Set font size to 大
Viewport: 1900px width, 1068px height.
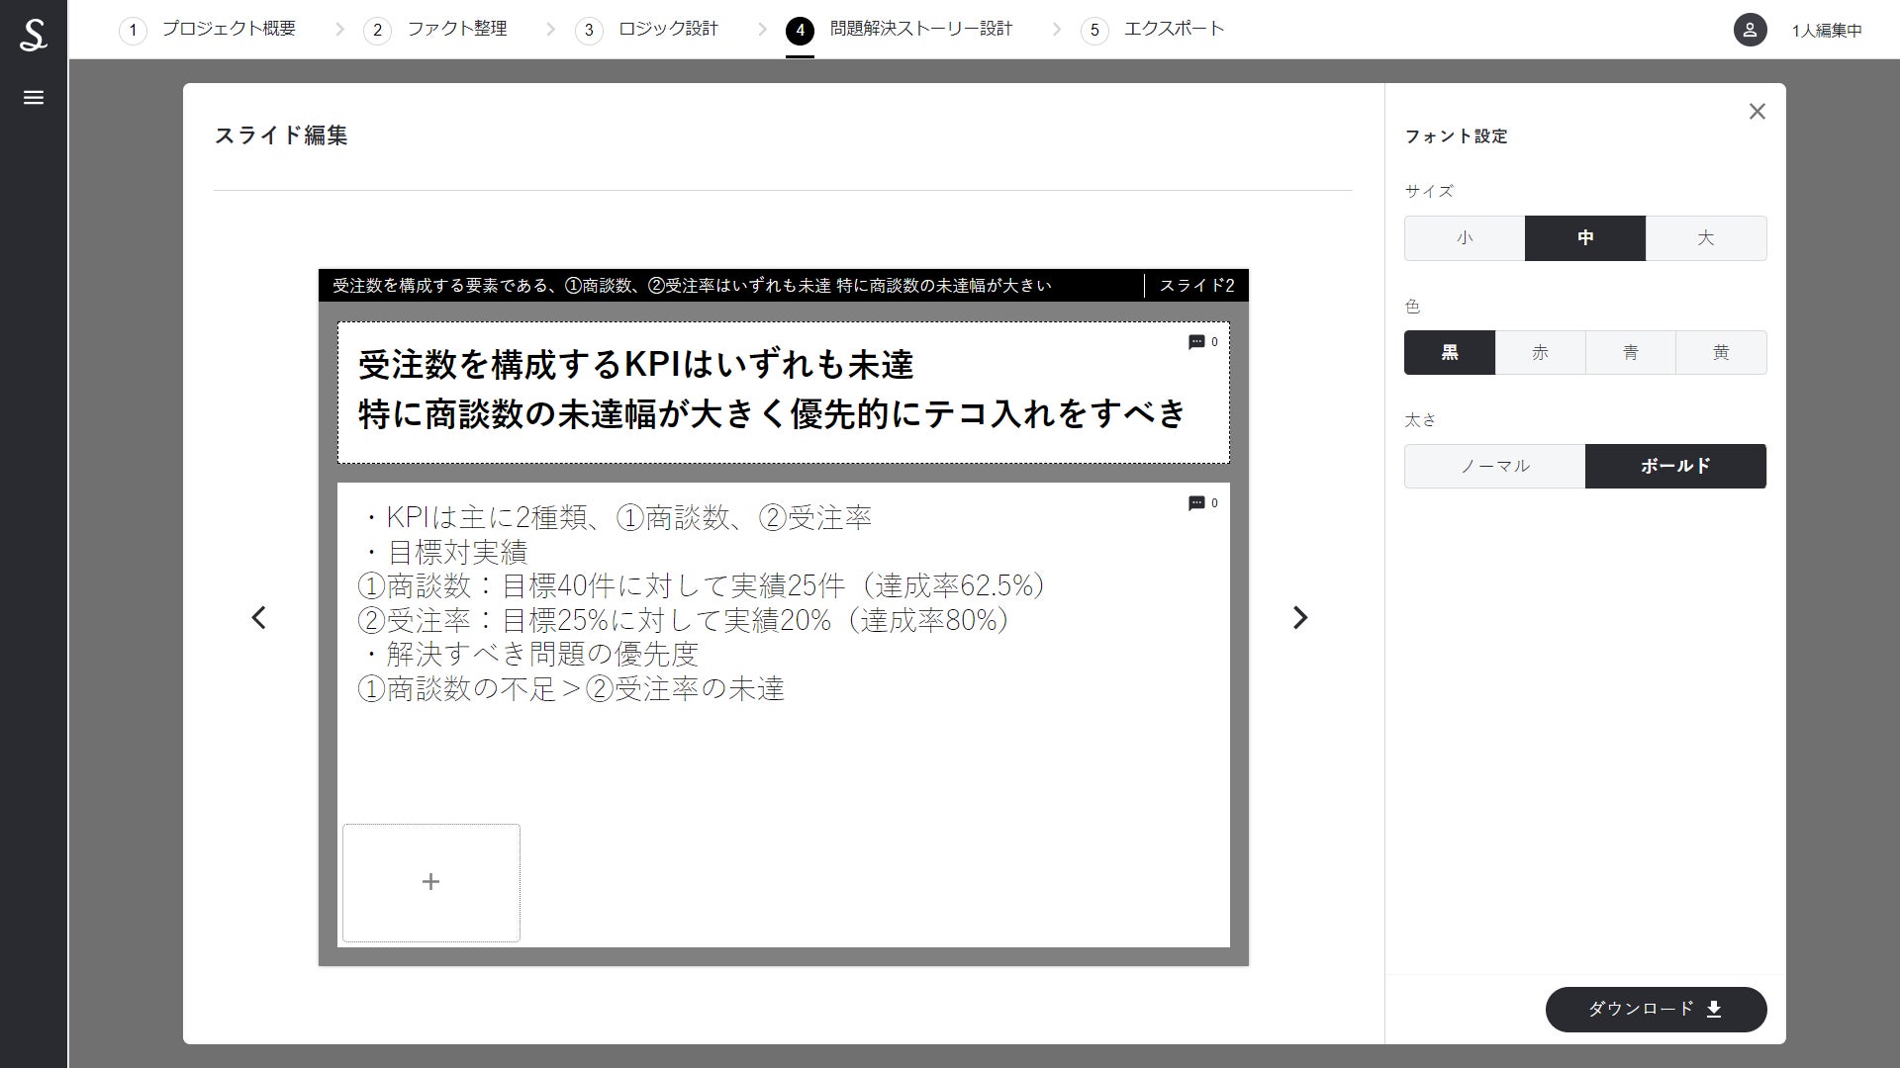[x=1705, y=238]
